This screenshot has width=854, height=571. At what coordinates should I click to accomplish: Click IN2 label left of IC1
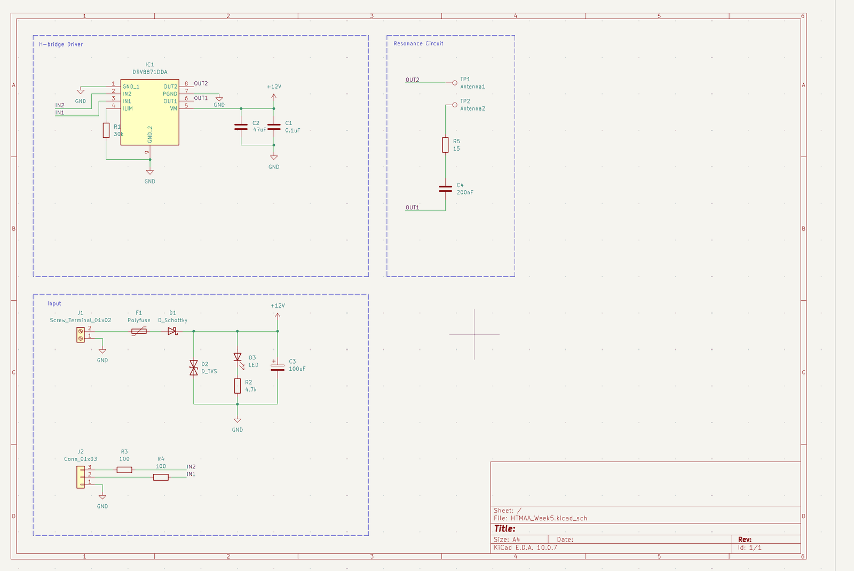click(60, 105)
